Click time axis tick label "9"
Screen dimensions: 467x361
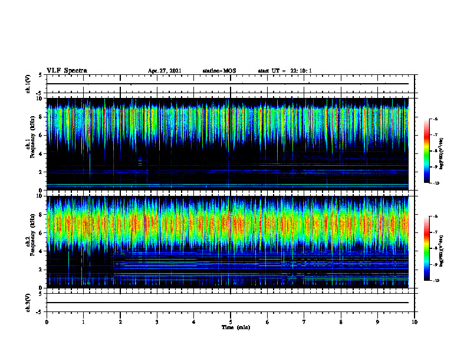pos(377,322)
